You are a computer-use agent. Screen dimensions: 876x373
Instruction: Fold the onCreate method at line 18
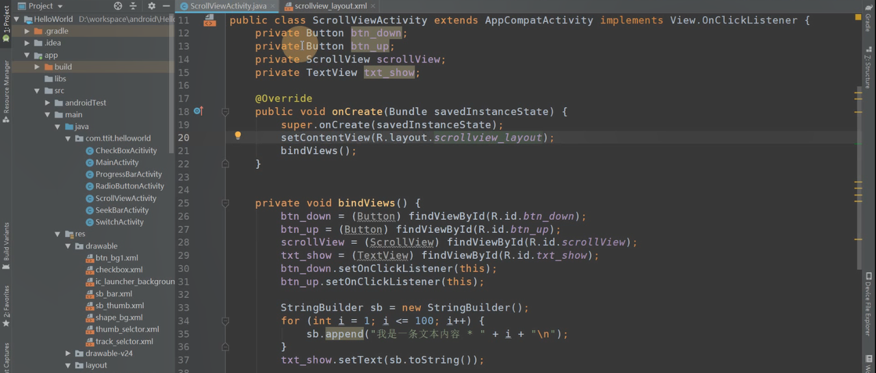pos(225,111)
